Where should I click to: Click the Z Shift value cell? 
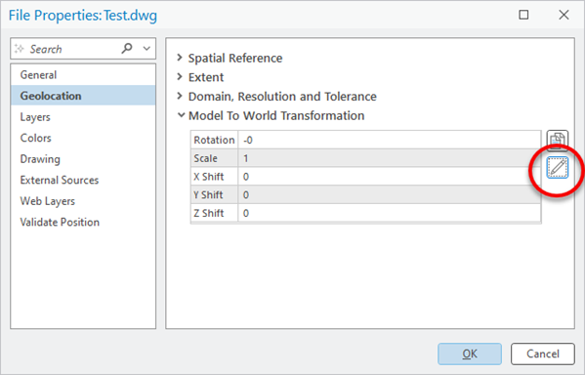pos(390,213)
